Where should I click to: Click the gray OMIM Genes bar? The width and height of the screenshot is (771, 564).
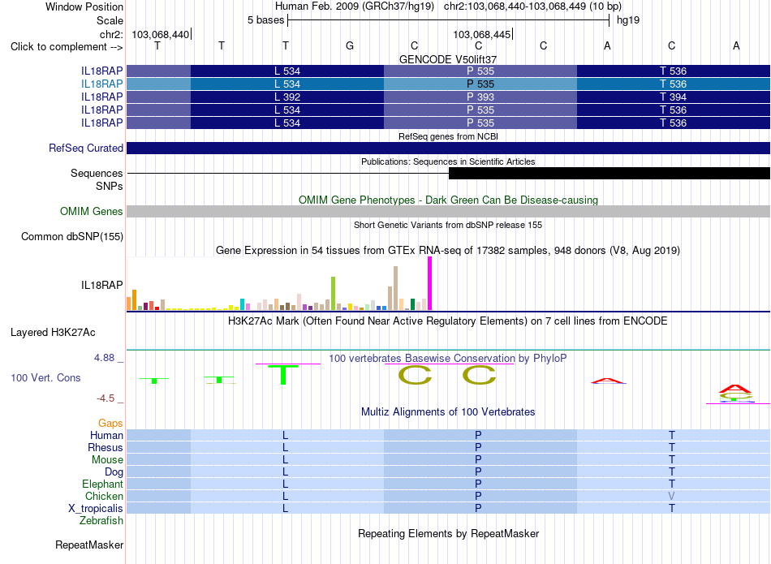pyautogui.click(x=448, y=212)
